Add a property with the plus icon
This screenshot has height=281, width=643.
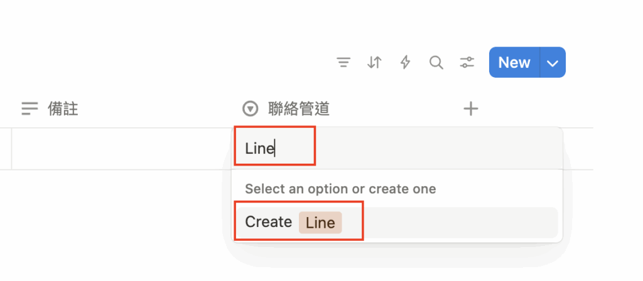pyautogui.click(x=470, y=109)
